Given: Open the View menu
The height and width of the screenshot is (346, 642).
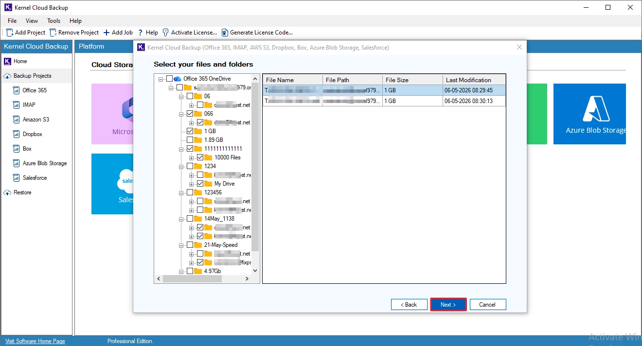Looking at the screenshot, I should click(x=32, y=21).
